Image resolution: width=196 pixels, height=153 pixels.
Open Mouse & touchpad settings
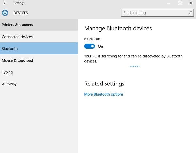pyautogui.click(x=39, y=60)
